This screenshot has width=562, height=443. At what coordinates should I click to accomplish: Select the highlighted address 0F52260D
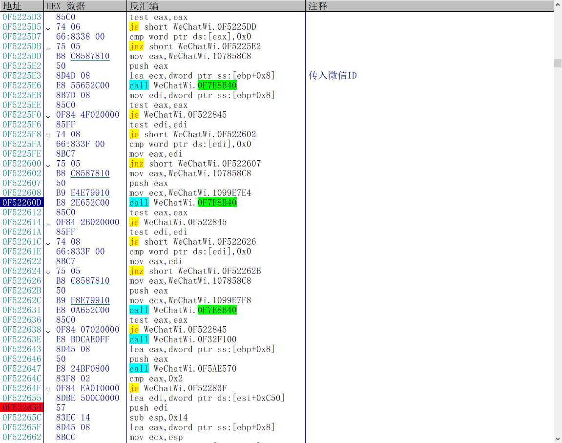tap(22, 203)
